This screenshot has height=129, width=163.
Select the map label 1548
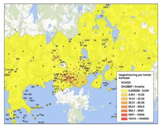(x=121, y=67)
